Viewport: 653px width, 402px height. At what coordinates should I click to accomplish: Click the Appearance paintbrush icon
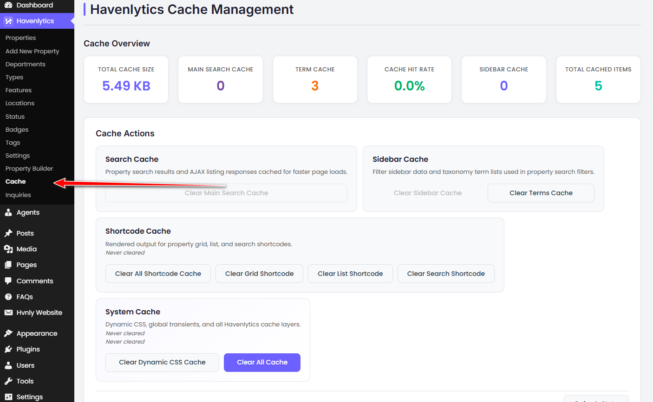8,333
